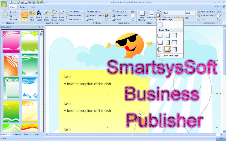
Task: Print the document with the printer icon
Action: coord(34,2)
